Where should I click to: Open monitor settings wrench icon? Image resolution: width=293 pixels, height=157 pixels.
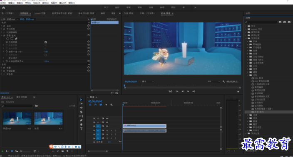(223, 81)
